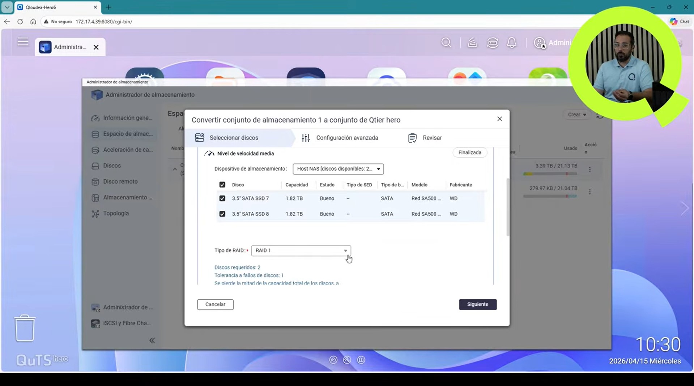The image size is (694, 386).
Task: Open the Tipo de RAID dropdown
Action: point(301,250)
